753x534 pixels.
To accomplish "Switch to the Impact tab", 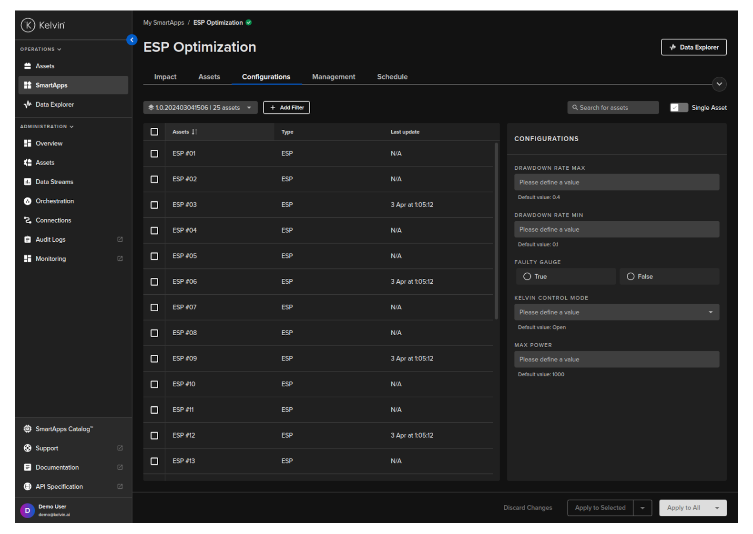I will click(x=165, y=77).
